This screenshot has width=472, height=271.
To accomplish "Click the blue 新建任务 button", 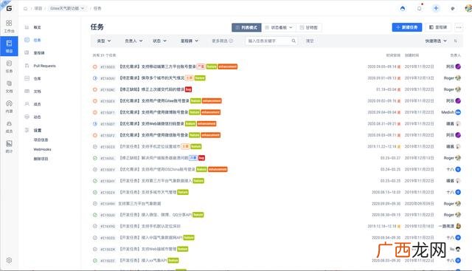I will tap(407, 27).
